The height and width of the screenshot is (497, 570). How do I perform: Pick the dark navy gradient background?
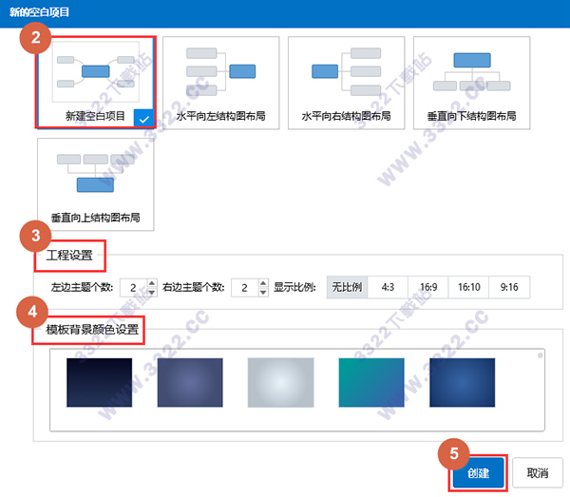coord(99,382)
